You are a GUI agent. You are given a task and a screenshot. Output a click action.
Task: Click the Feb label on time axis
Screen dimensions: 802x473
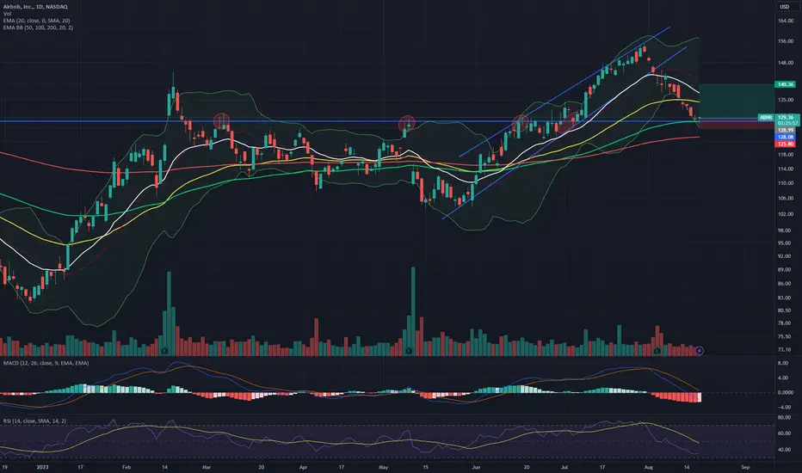(x=126, y=467)
